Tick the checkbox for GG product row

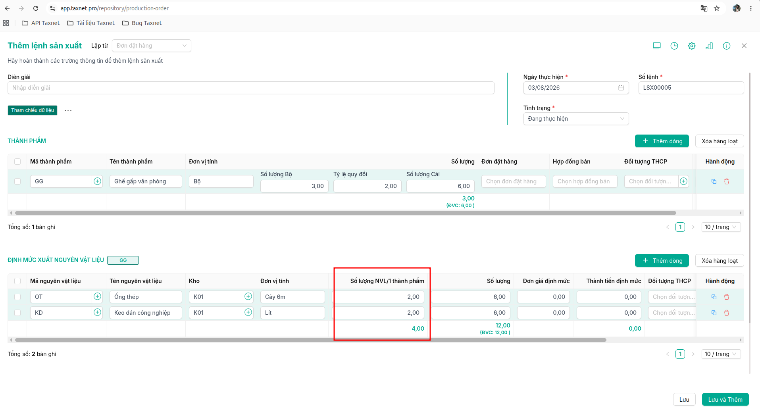click(x=17, y=181)
